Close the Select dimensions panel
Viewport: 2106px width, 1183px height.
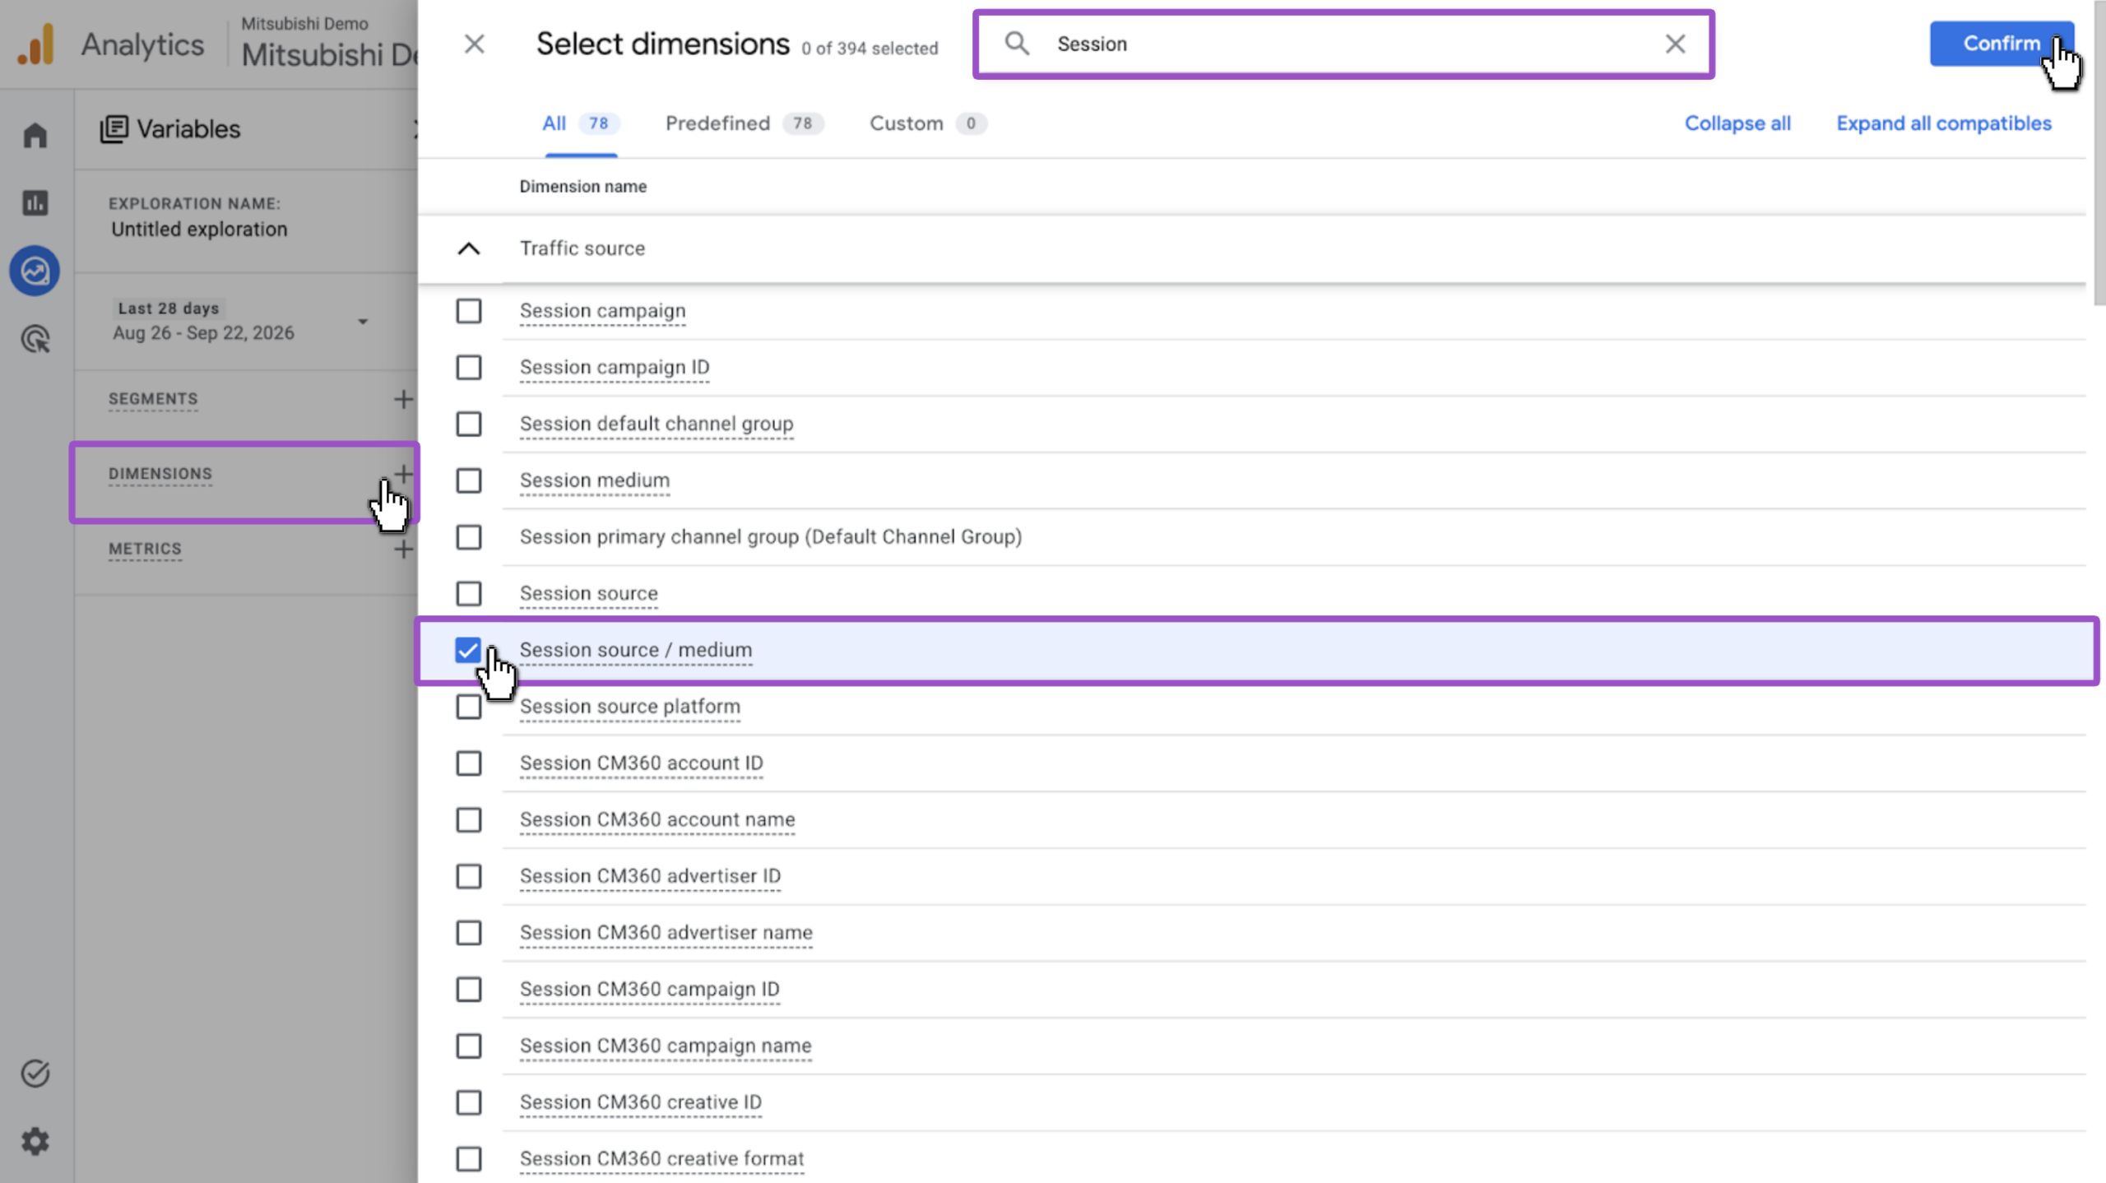pos(474,44)
